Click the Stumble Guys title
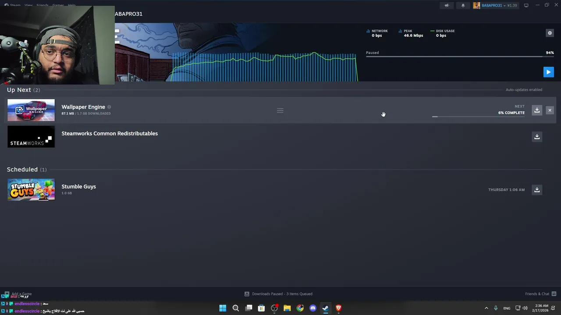This screenshot has width=561, height=315. pyautogui.click(x=78, y=186)
